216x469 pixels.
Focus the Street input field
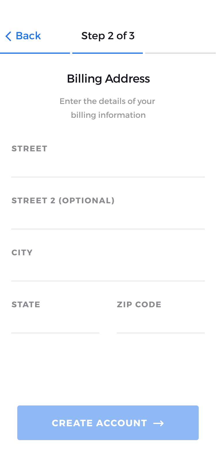108,166
